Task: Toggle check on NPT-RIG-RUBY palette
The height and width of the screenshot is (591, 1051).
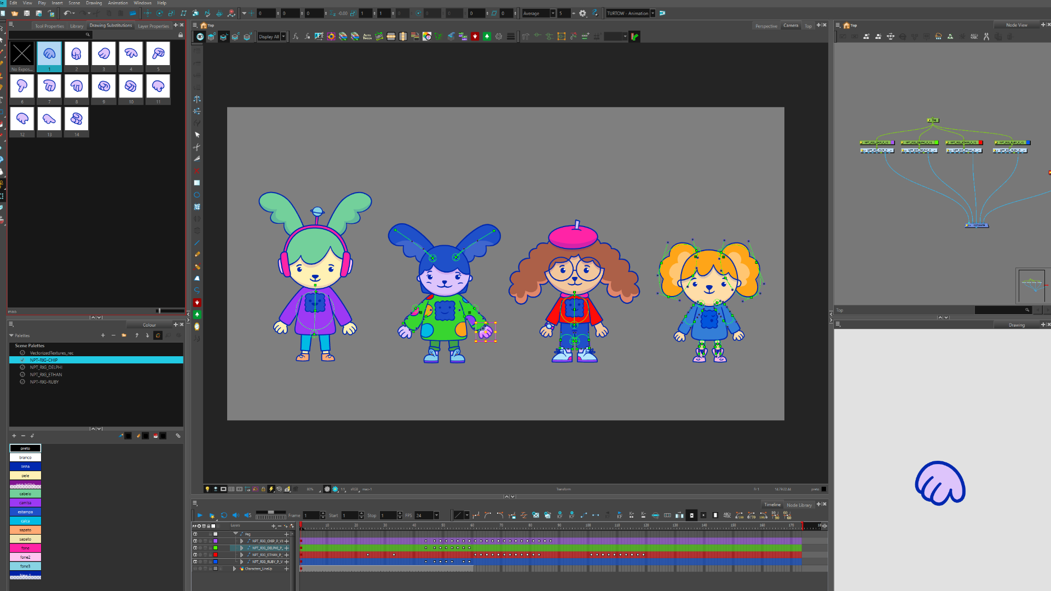Action: [22, 382]
